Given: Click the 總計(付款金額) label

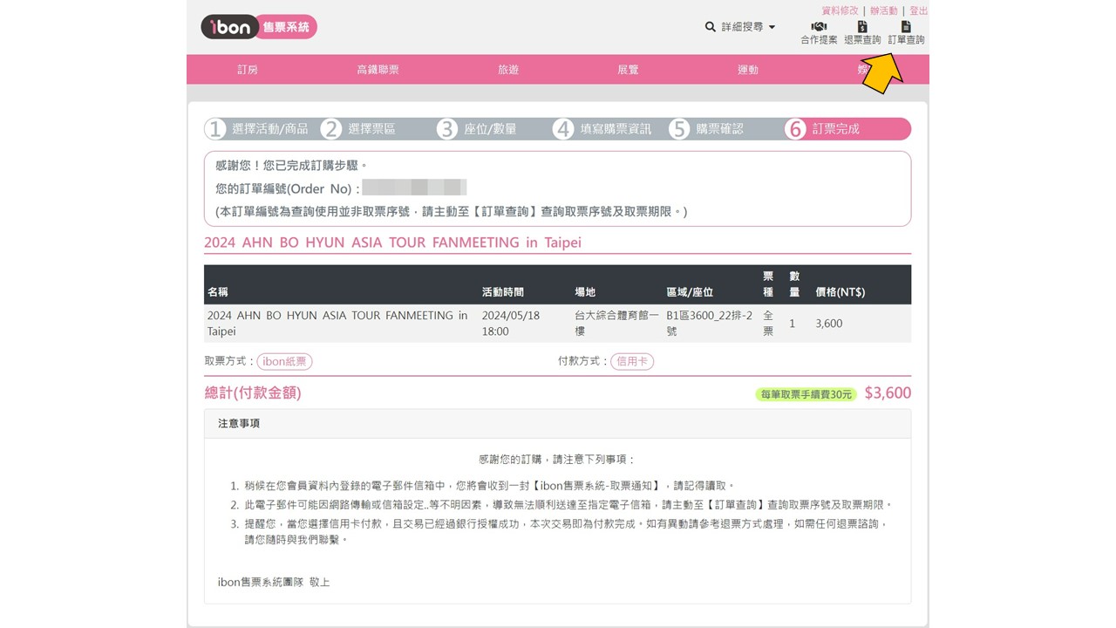Looking at the screenshot, I should (253, 393).
